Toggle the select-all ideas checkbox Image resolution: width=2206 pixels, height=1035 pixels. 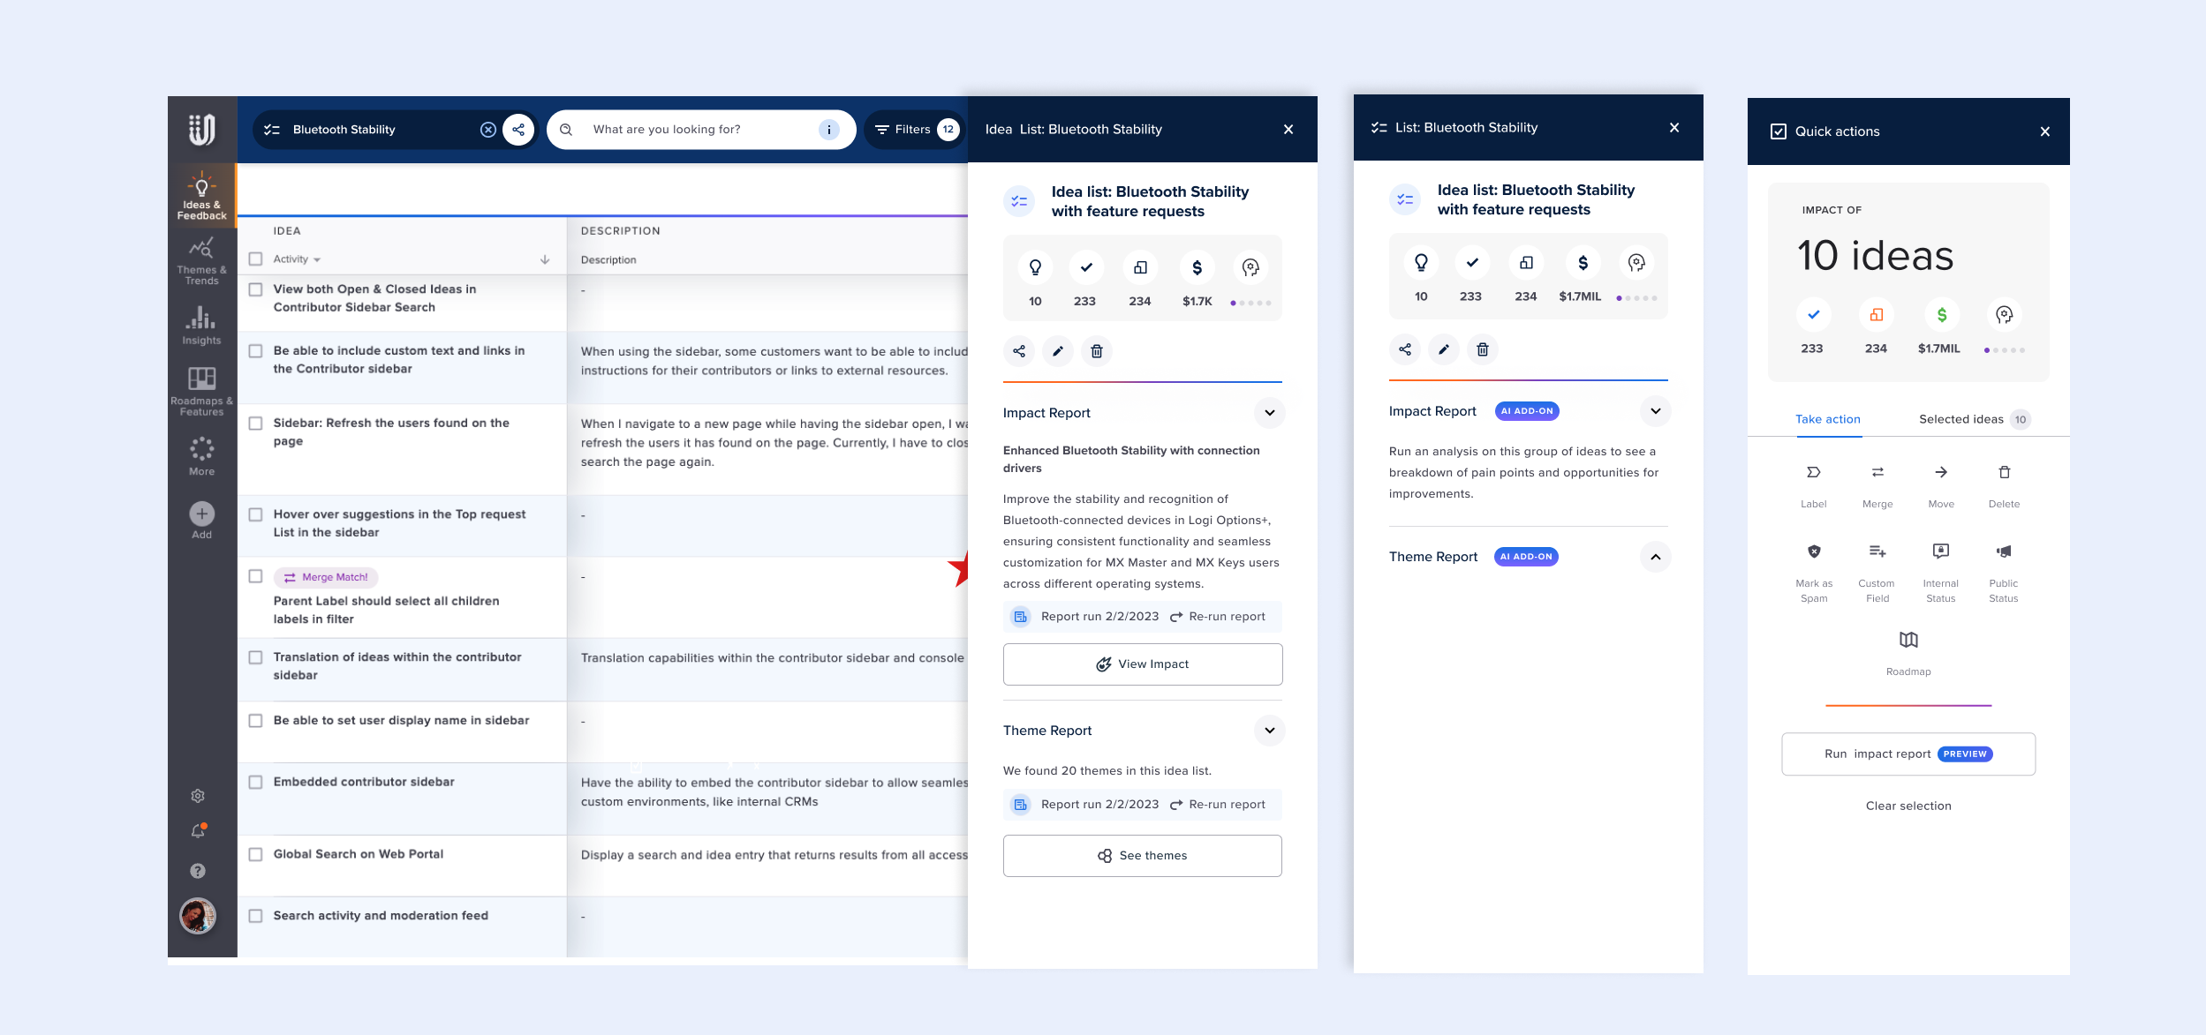click(x=256, y=259)
